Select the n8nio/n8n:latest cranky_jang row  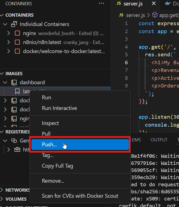pyautogui.click(x=55, y=42)
